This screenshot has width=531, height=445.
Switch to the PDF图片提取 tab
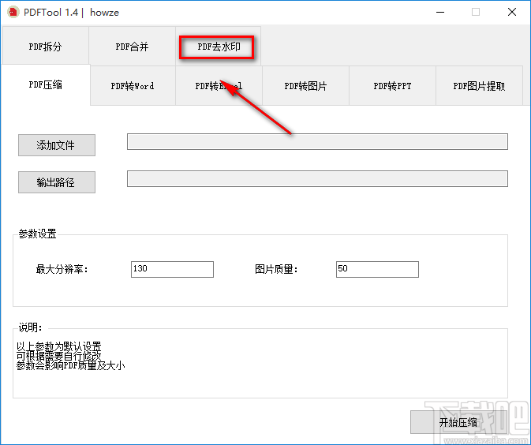[x=479, y=86]
